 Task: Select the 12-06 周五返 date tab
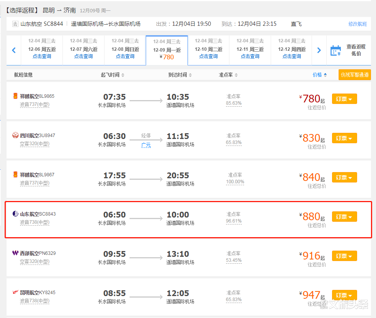pos(42,50)
